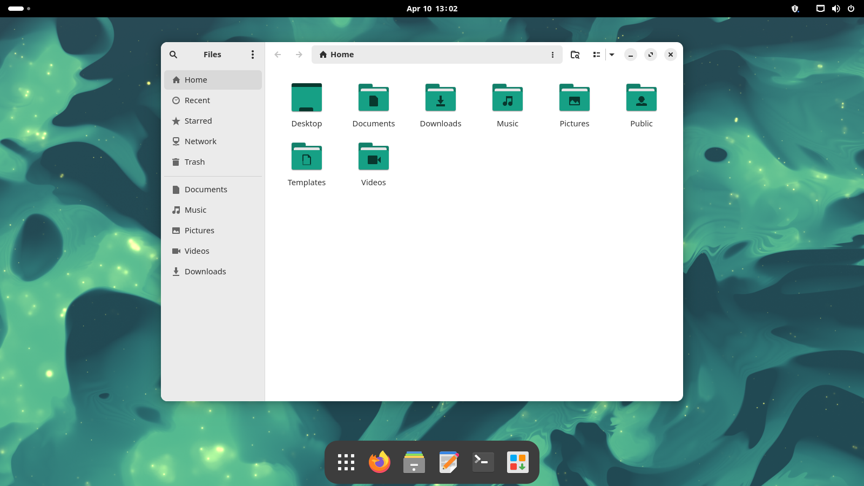This screenshot has height=486, width=864.
Task: Open the Downloads folder icon
Action: 440,98
